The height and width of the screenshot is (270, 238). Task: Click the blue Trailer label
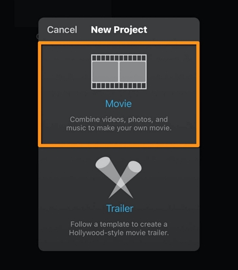[x=120, y=208]
